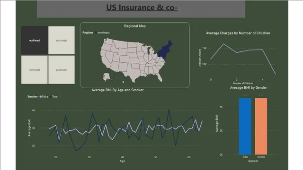303x170 pixels.
Task: Click the True smoker legend marker
Action: [51, 96]
